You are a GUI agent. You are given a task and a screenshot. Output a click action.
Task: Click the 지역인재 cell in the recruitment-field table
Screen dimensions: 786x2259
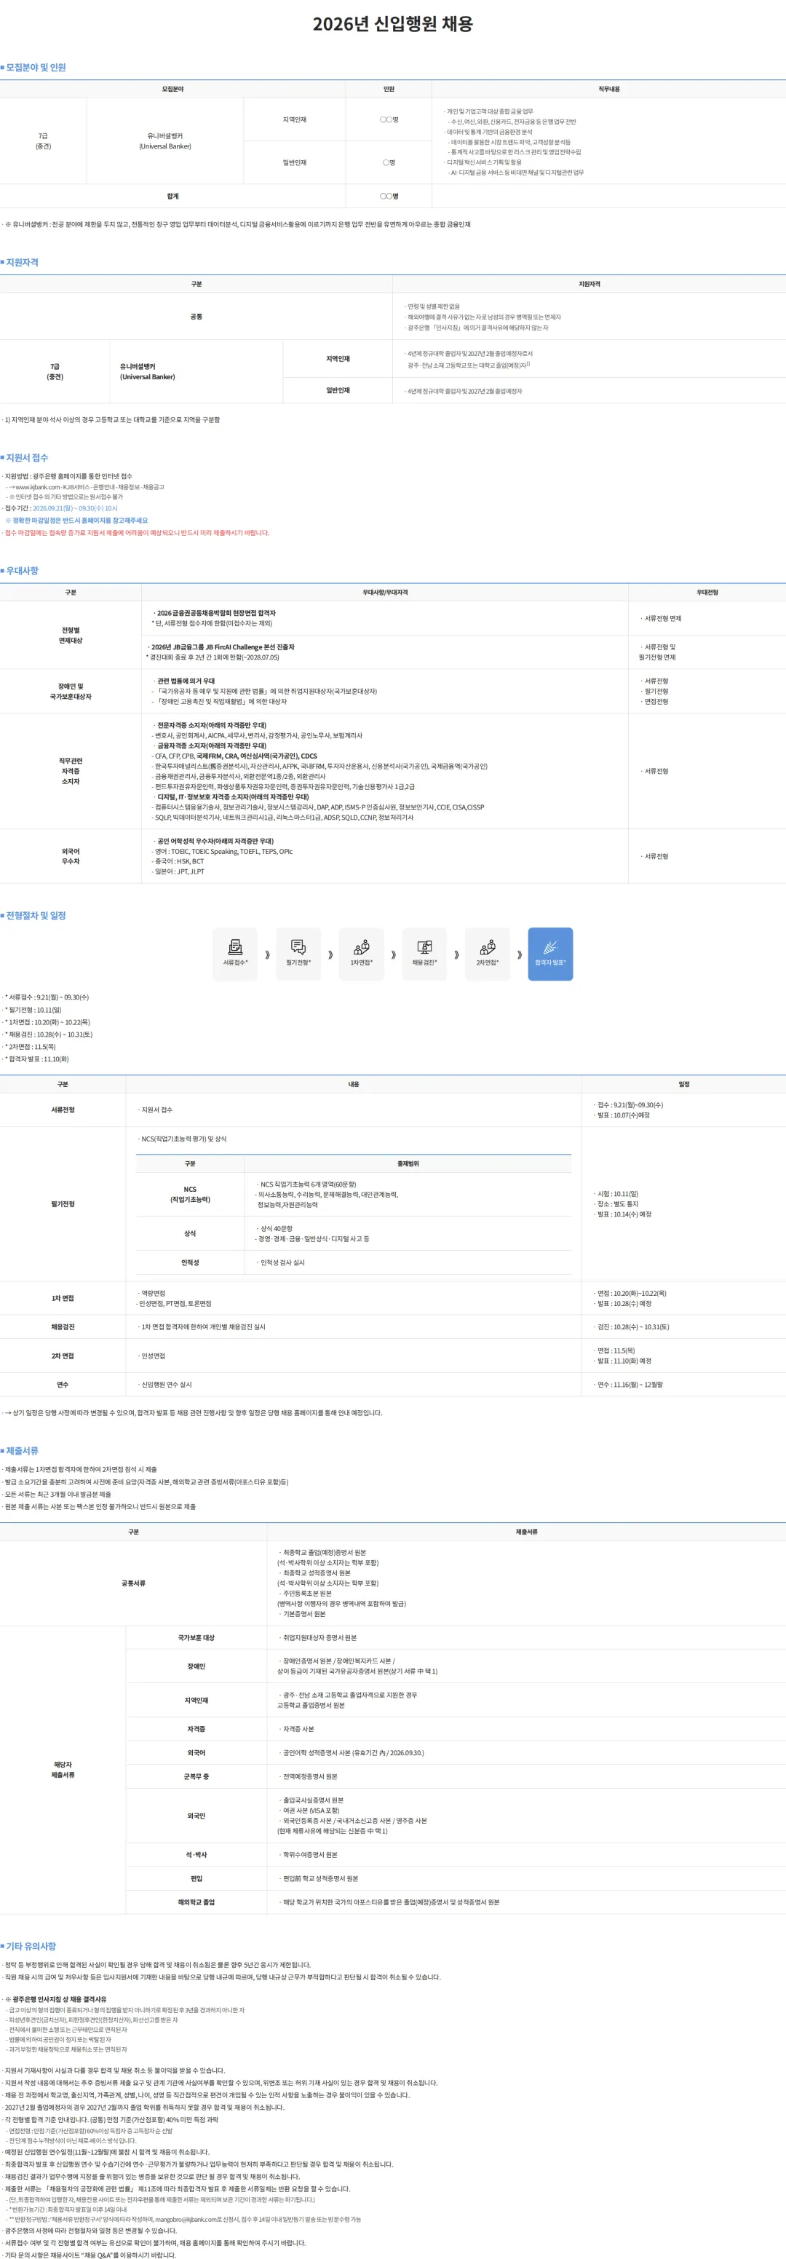pos(295,119)
